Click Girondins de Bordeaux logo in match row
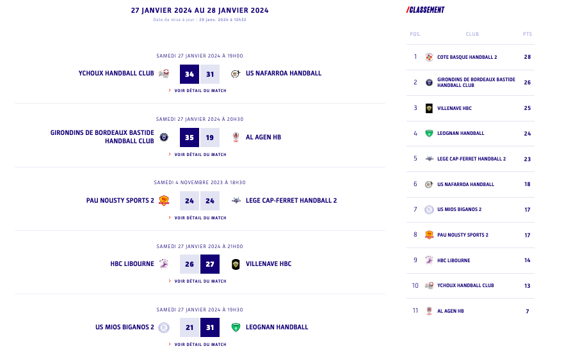 tap(165, 137)
